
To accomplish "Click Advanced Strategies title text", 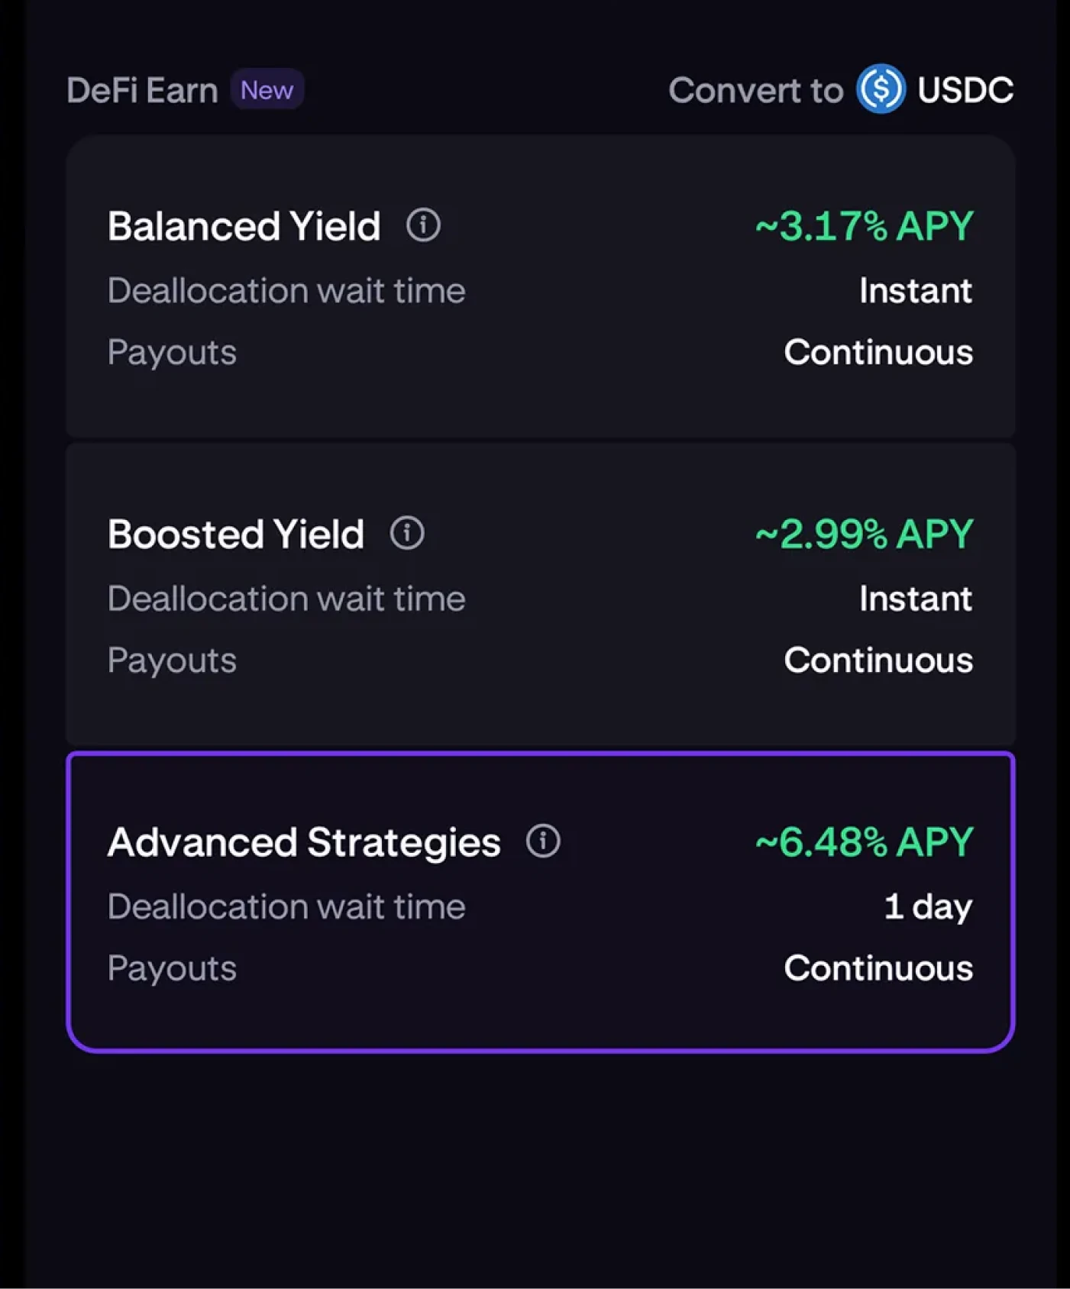I will click(304, 842).
